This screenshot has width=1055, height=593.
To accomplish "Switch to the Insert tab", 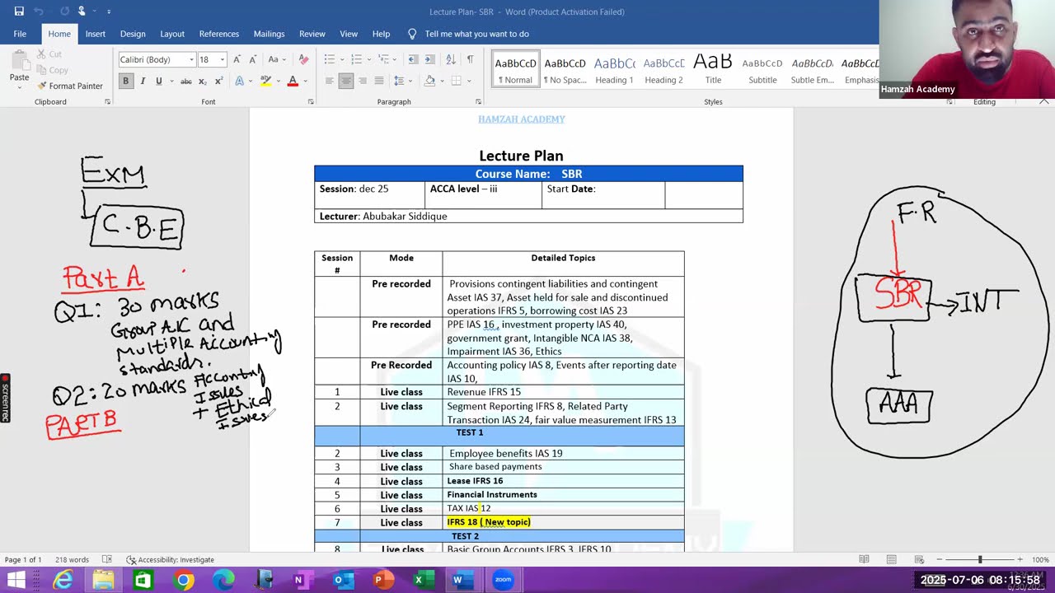I will click(95, 34).
